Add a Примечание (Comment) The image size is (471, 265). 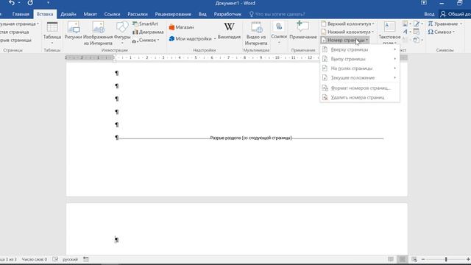pyautogui.click(x=303, y=30)
